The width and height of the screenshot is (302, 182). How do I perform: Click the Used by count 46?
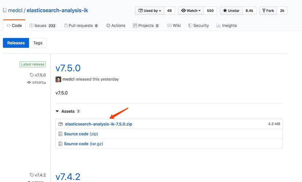tap(170, 11)
